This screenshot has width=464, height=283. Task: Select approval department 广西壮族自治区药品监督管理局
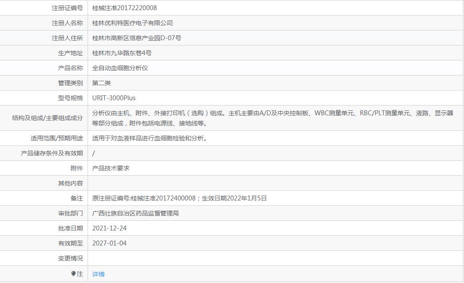coord(135,213)
